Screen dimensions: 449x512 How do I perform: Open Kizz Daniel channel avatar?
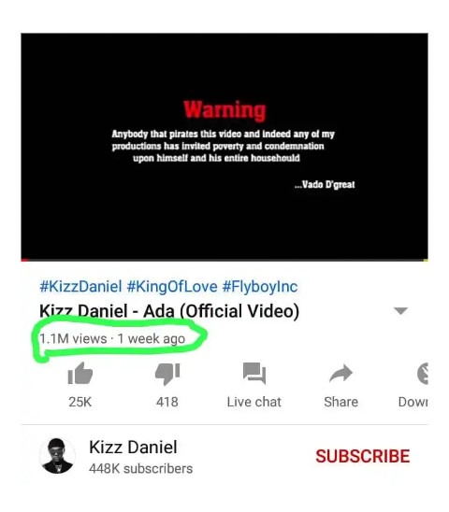pyautogui.click(x=58, y=456)
